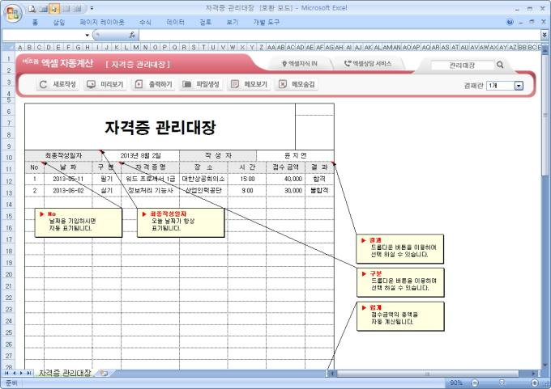Click the 출력하기 print button
Image resolution: width=551 pixels, height=389 pixels.
click(154, 84)
